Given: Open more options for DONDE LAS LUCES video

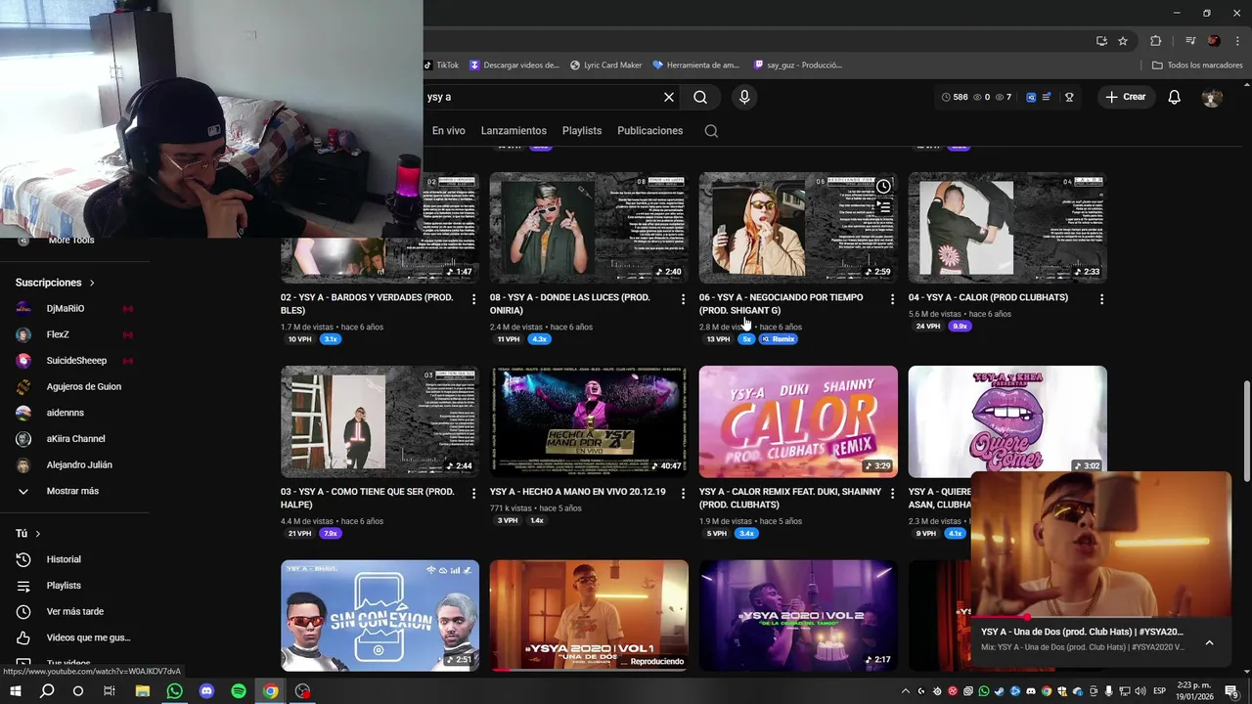Looking at the screenshot, I should pyautogui.click(x=683, y=299).
